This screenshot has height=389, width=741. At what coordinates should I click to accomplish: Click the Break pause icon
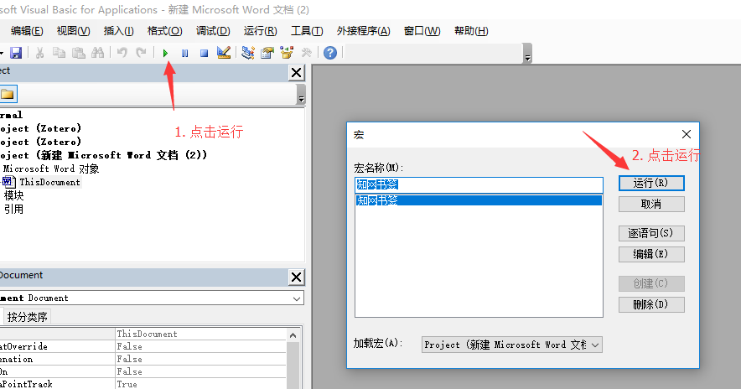[x=184, y=53]
